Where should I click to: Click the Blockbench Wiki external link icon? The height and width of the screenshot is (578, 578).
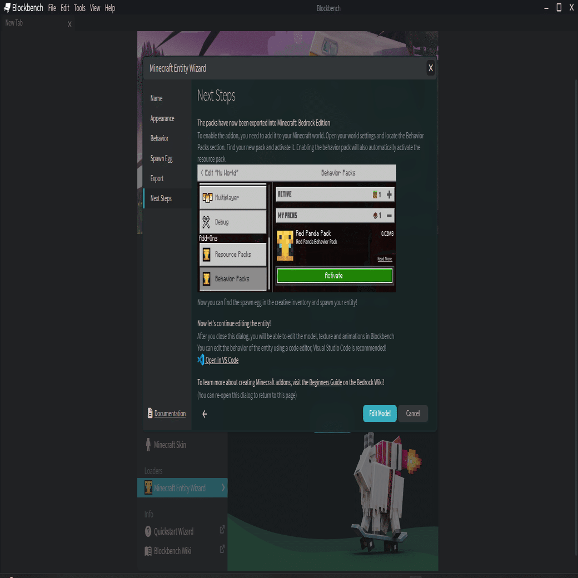point(222,549)
